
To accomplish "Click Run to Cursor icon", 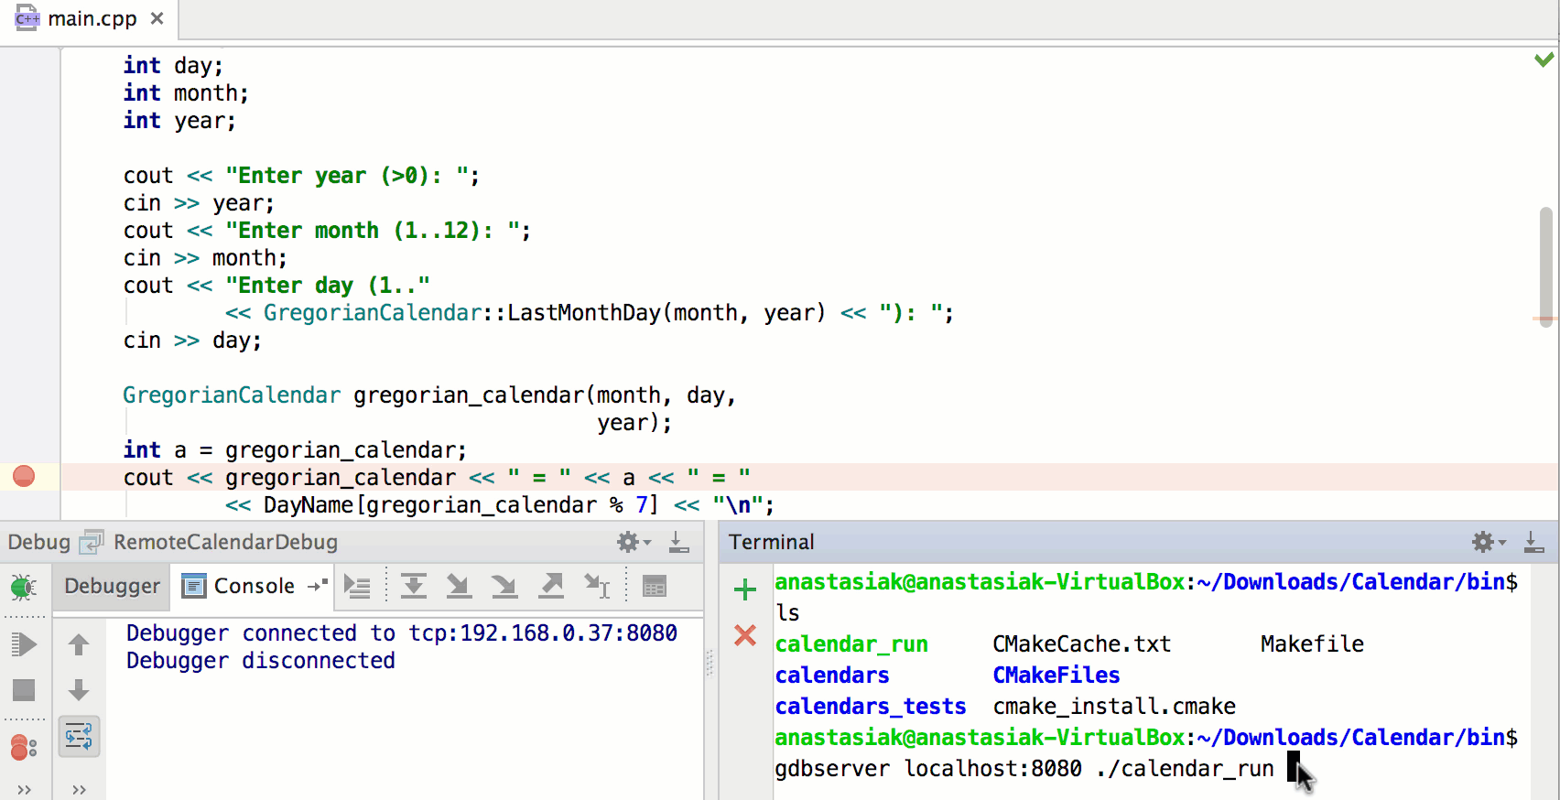I will pos(597,587).
